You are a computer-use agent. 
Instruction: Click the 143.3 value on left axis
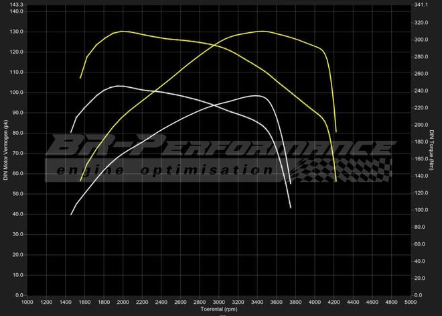pyautogui.click(x=16, y=5)
